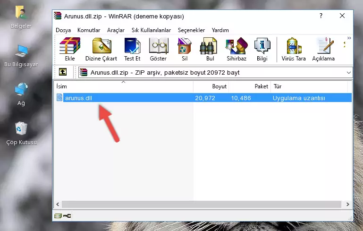Image resolution: width=363 pixels, height=231 pixels.
Task: Open Sık Kullanılanlar menu
Action: [x=151, y=30]
